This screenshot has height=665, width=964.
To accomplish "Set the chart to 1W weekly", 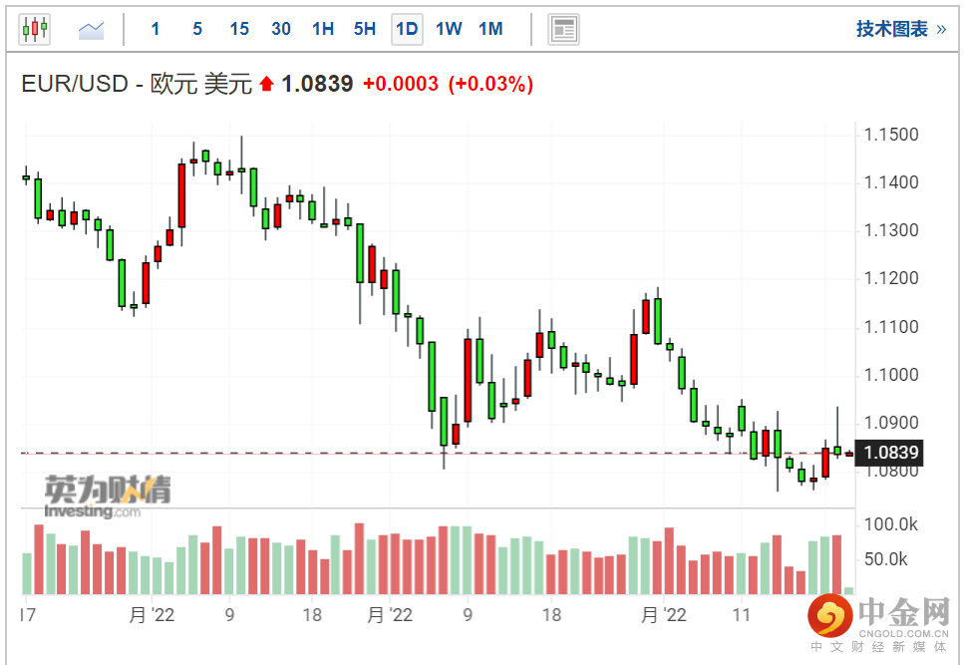I will (x=449, y=29).
